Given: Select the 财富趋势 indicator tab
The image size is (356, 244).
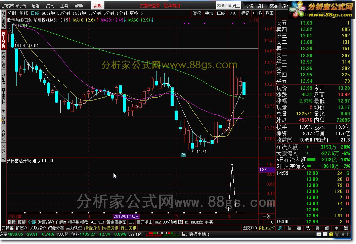Looking at the screenshot, I should coord(46,222).
